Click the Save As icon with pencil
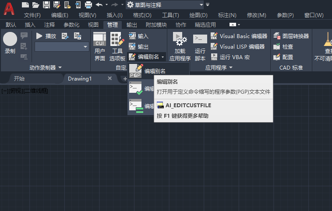The width and height of the screenshot is (332, 211). point(57,5)
